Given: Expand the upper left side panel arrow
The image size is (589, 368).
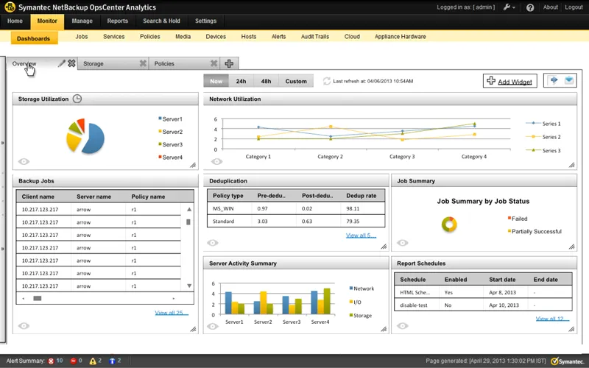Looking at the screenshot, I should point(3,143).
